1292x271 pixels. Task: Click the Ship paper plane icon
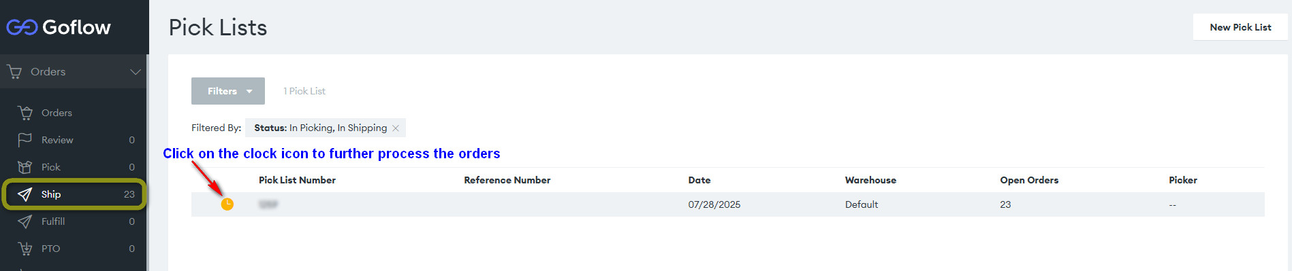pyautogui.click(x=25, y=194)
